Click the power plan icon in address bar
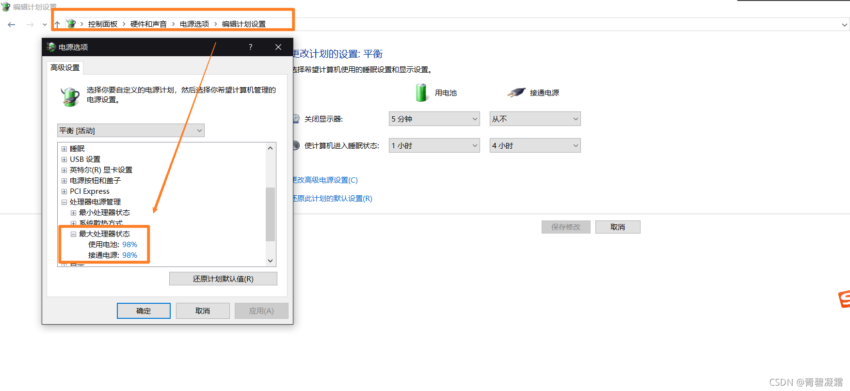 point(71,24)
